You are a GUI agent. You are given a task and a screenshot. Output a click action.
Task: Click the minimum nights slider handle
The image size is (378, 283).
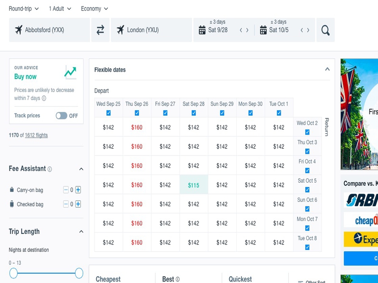pos(14,273)
